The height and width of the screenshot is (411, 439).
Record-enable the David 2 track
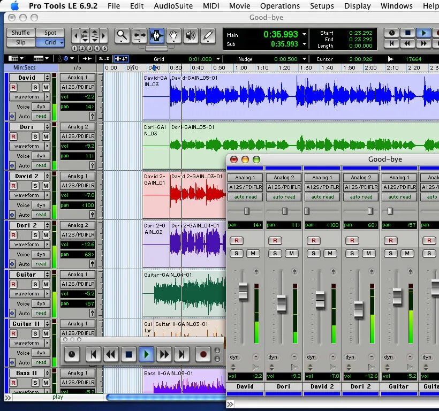tap(13, 186)
